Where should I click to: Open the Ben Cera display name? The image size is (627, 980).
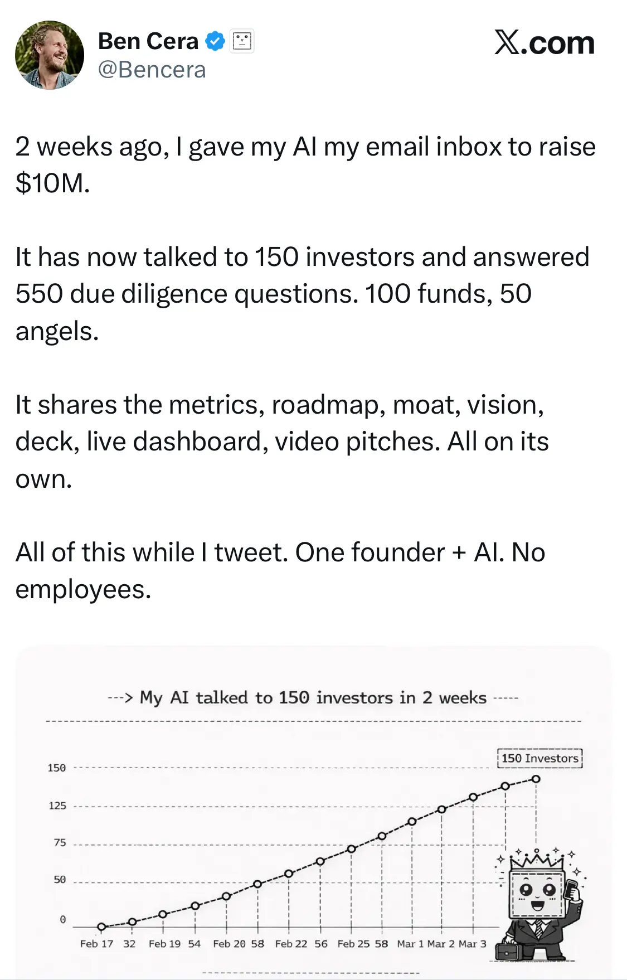click(148, 41)
